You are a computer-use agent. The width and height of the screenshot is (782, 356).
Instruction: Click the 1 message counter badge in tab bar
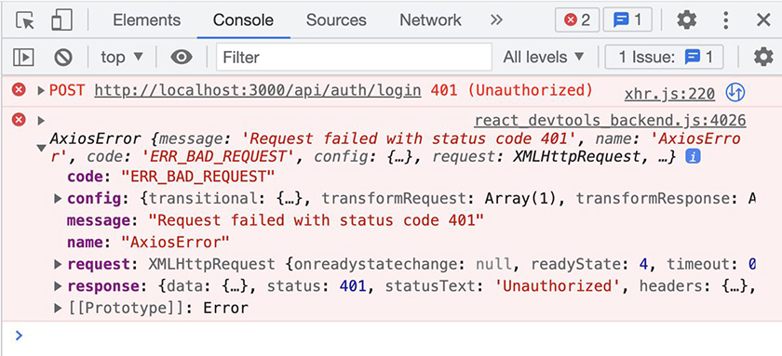pos(627,20)
